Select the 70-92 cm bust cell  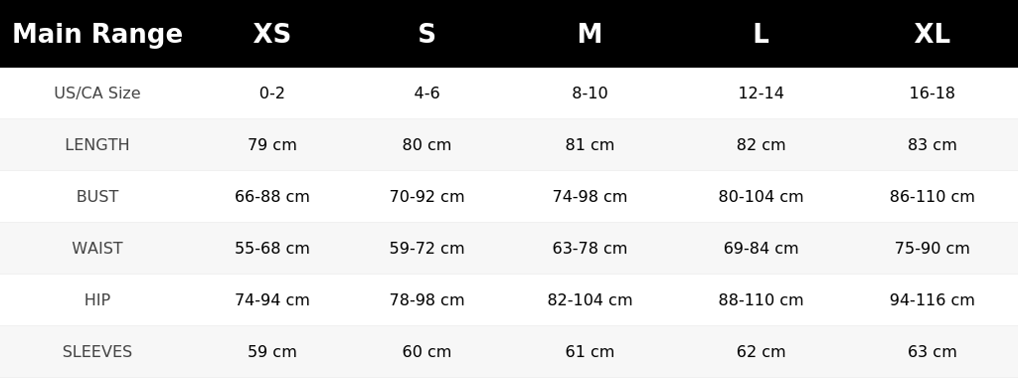(426, 196)
